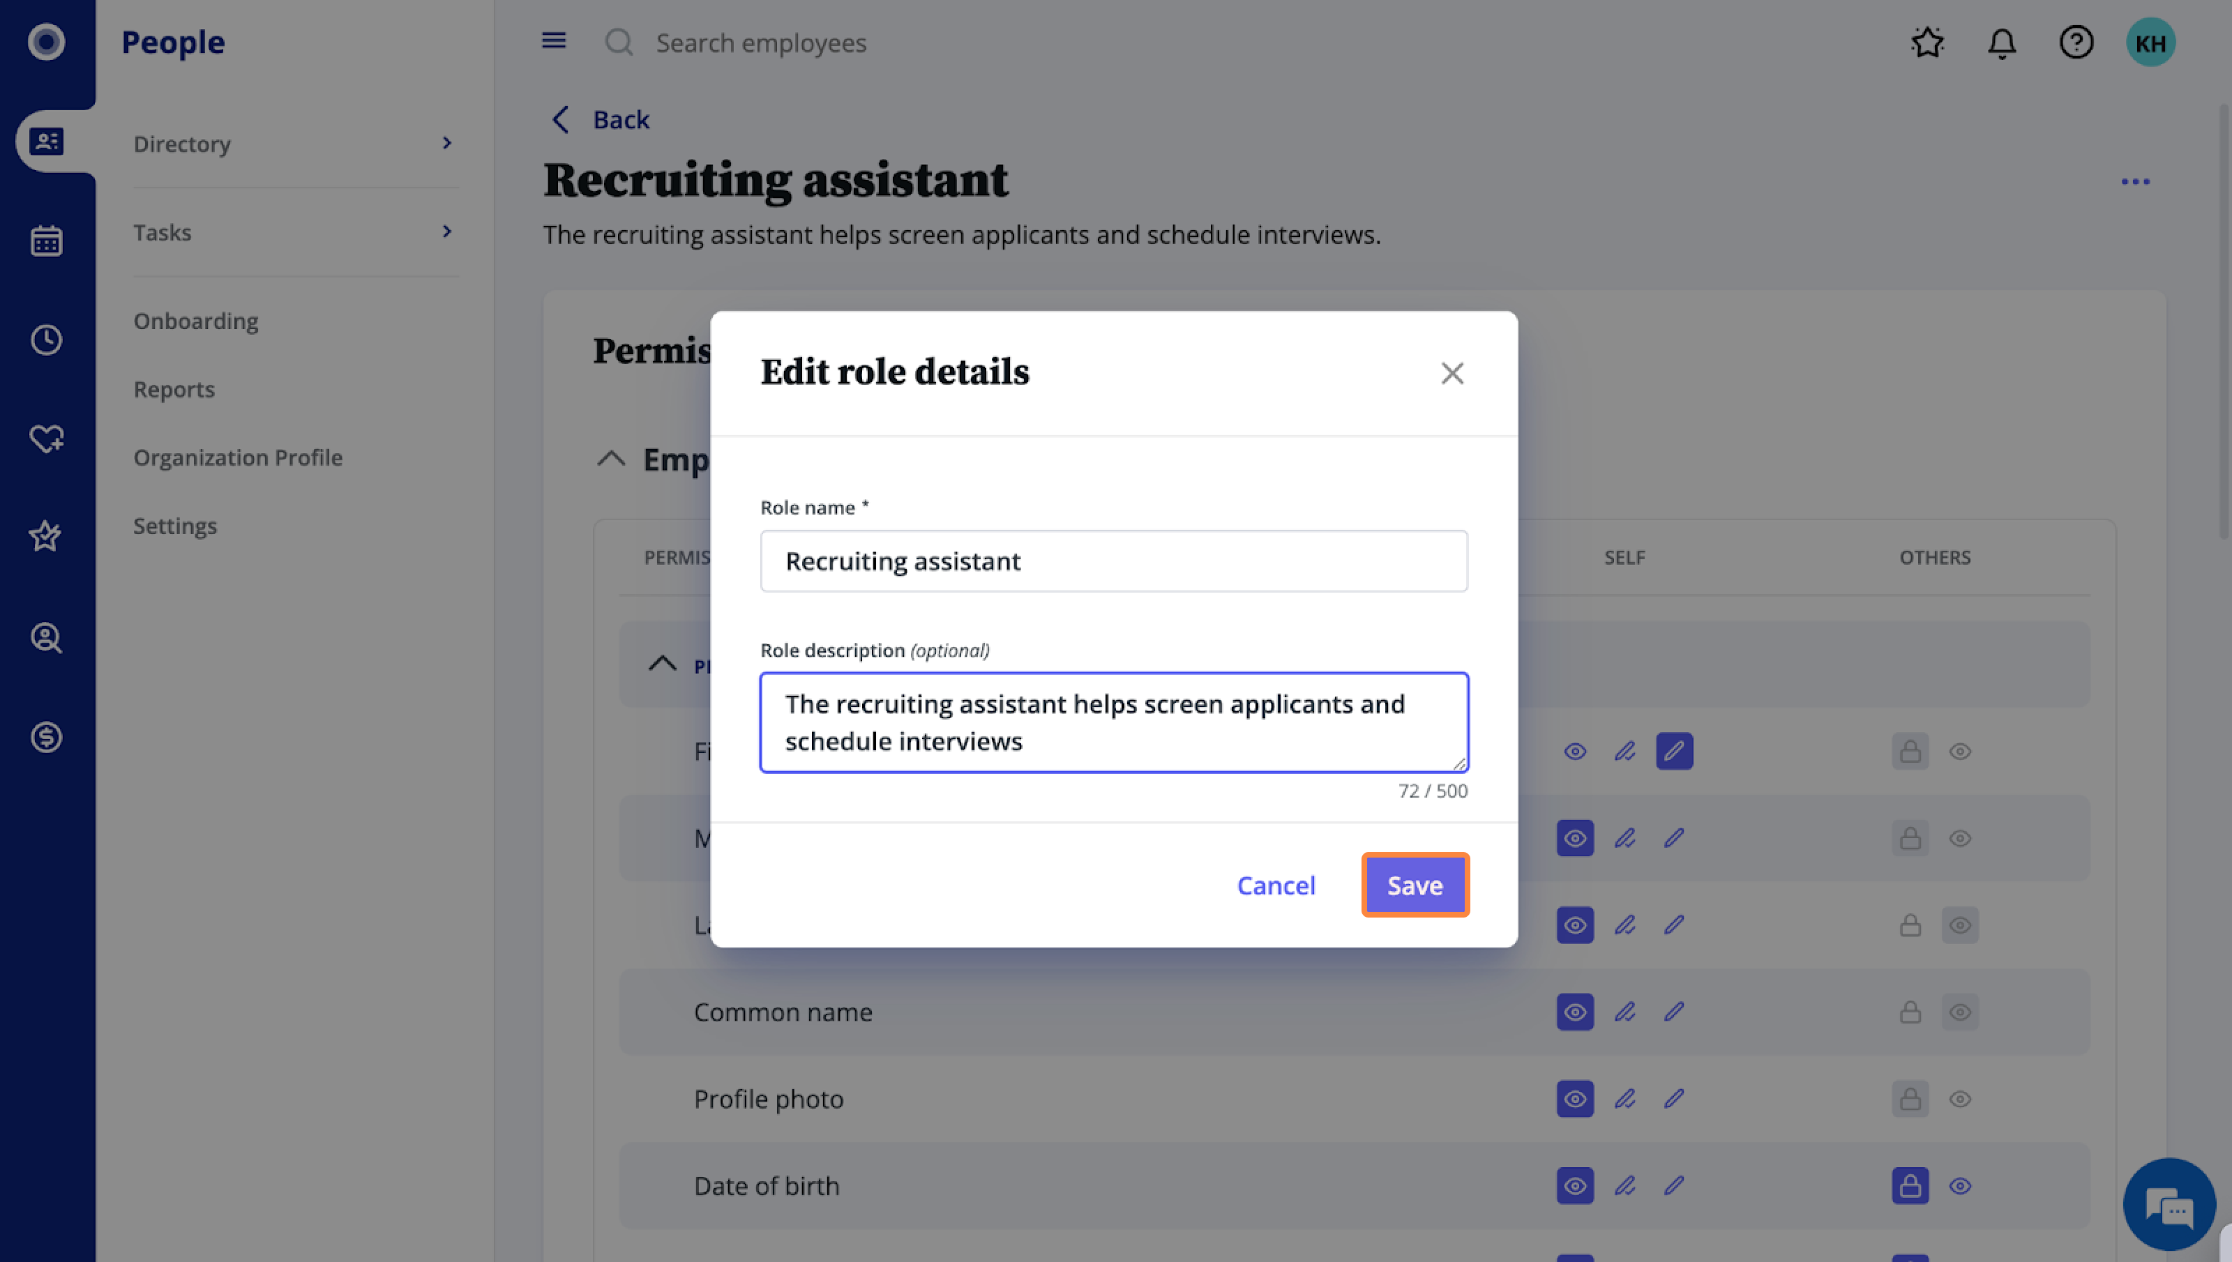Image resolution: width=2232 pixels, height=1262 pixels.
Task: Open Organization Profile menu item
Action: [239, 457]
